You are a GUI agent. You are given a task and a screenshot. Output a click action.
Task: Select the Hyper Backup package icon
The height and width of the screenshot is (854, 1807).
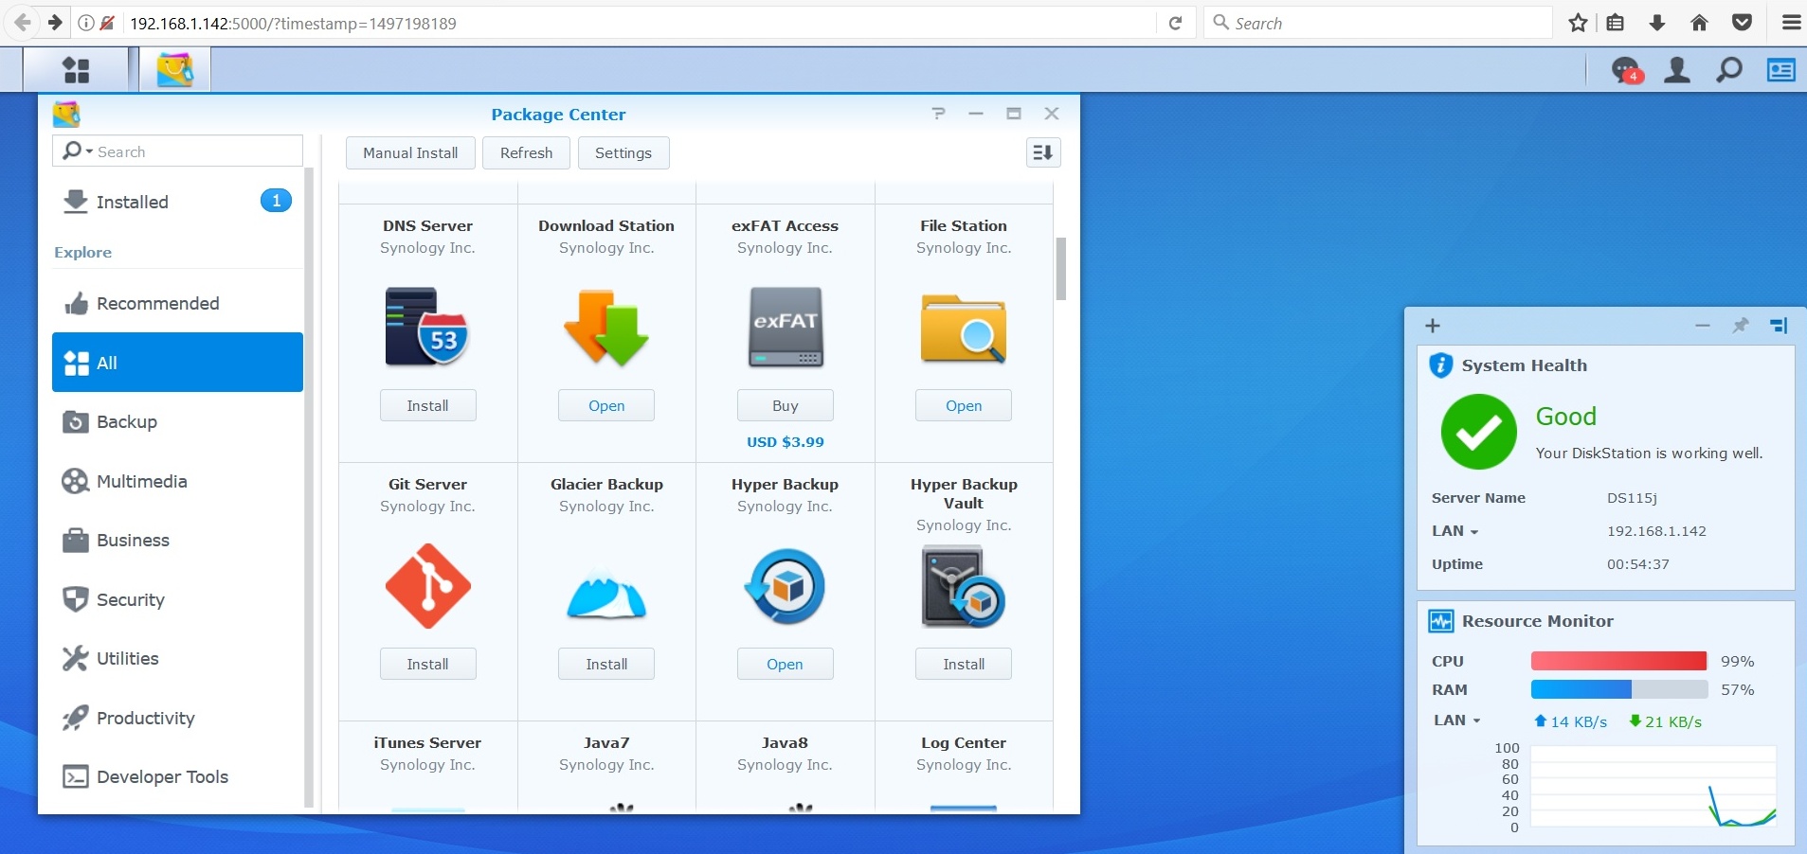click(x=786, y=586)
